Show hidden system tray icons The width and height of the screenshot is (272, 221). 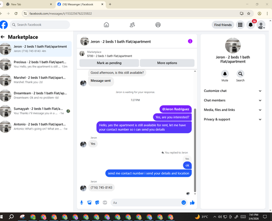point(215,217)
